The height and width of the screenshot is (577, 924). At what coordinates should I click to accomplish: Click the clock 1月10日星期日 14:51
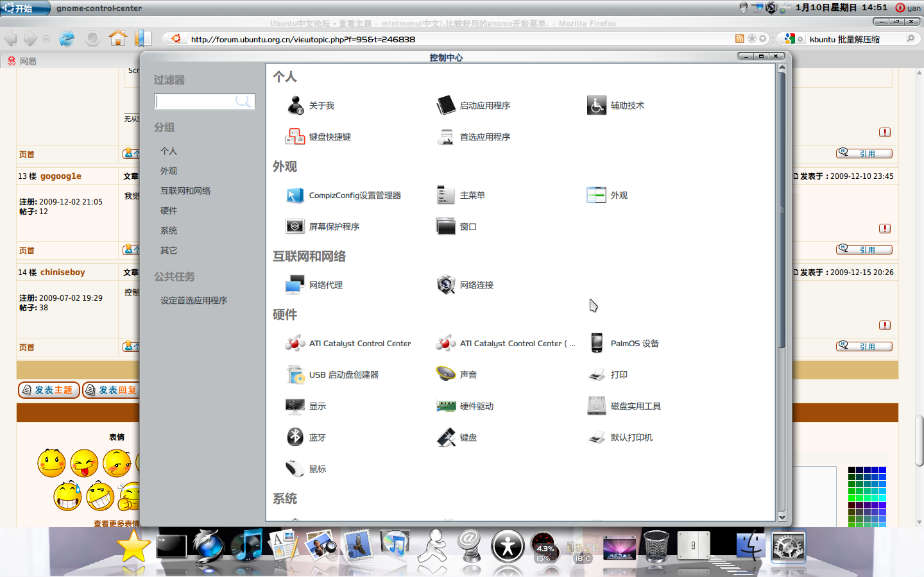841,8
